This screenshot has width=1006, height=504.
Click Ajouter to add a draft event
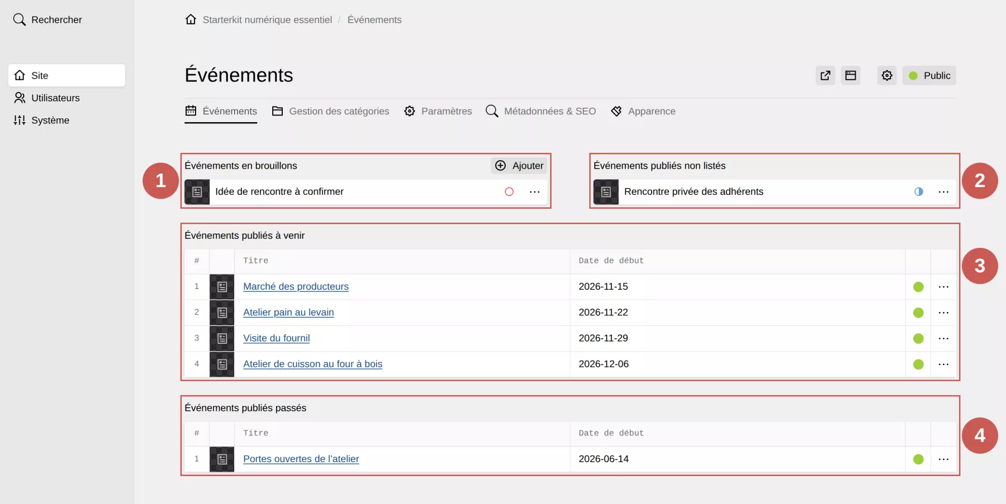(519, 165)
